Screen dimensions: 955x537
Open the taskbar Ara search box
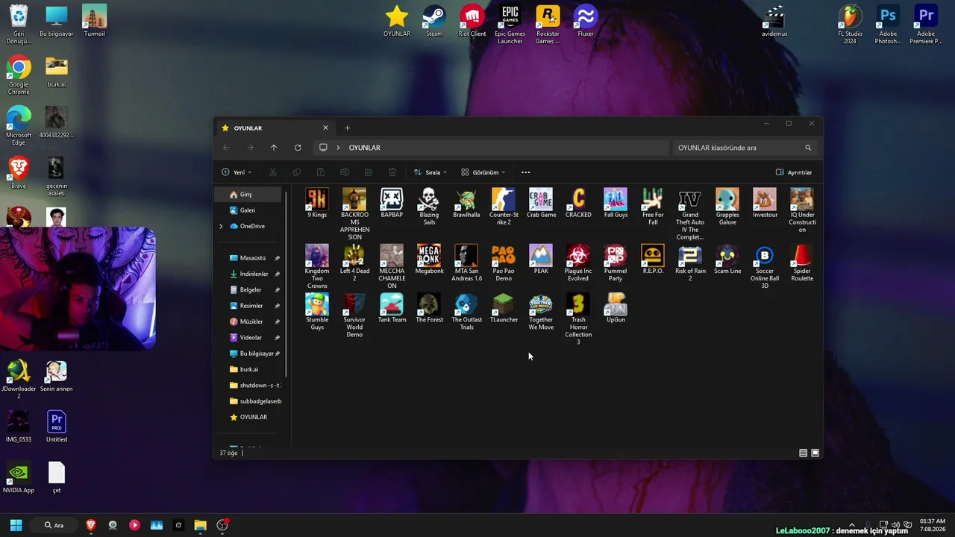pos(54,525)
